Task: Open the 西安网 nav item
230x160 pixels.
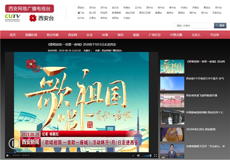Action: (x=73, y=35)
